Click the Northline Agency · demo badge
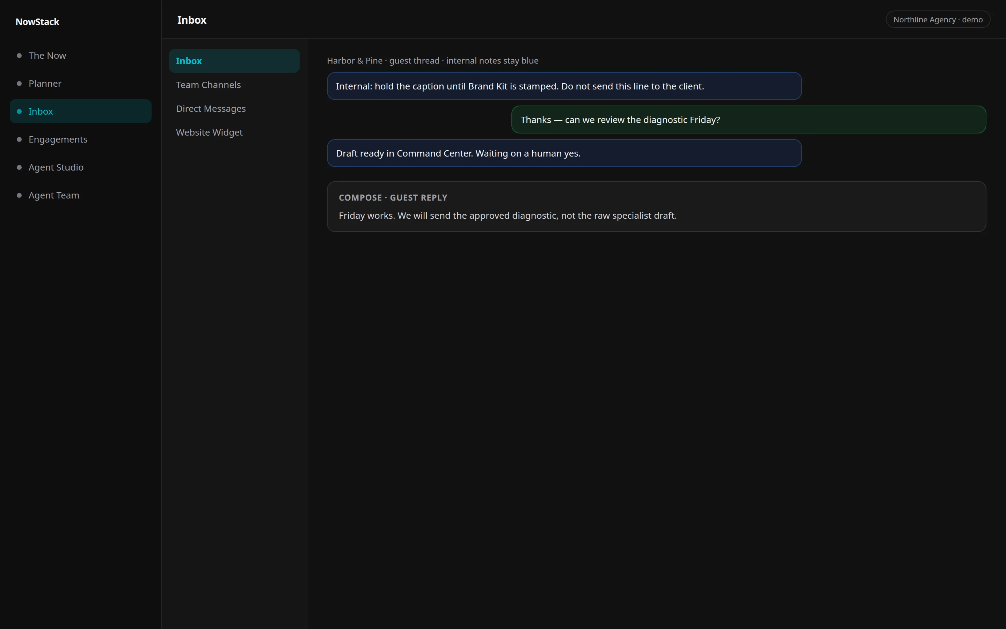The height and width of the screenshot is (629, 1006). pyautogui.click(x=938, y=20)
